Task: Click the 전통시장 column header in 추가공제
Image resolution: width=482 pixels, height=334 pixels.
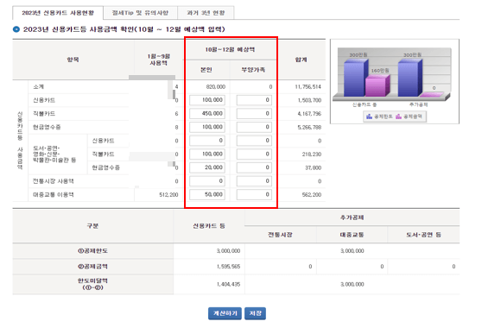Action: [x=280, y=235]
